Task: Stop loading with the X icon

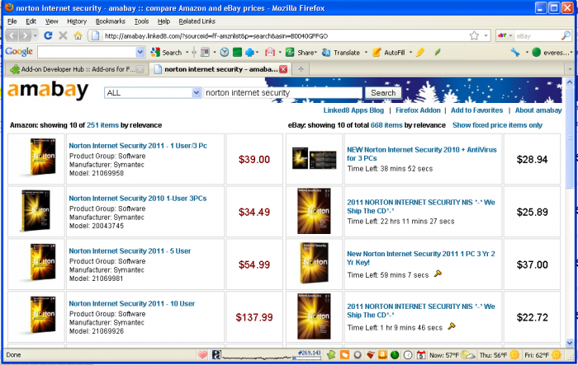Action: [x=63, y=35]
